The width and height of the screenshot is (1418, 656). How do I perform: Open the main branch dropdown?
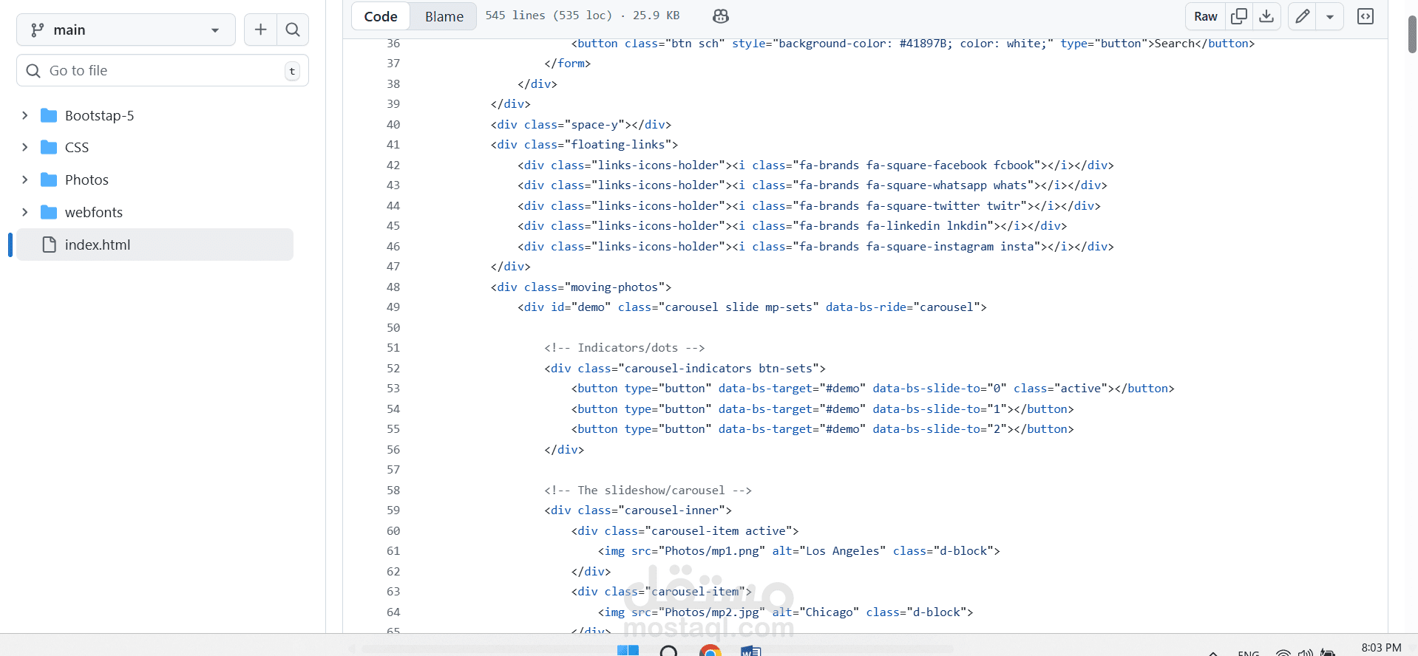coord(126,30)
